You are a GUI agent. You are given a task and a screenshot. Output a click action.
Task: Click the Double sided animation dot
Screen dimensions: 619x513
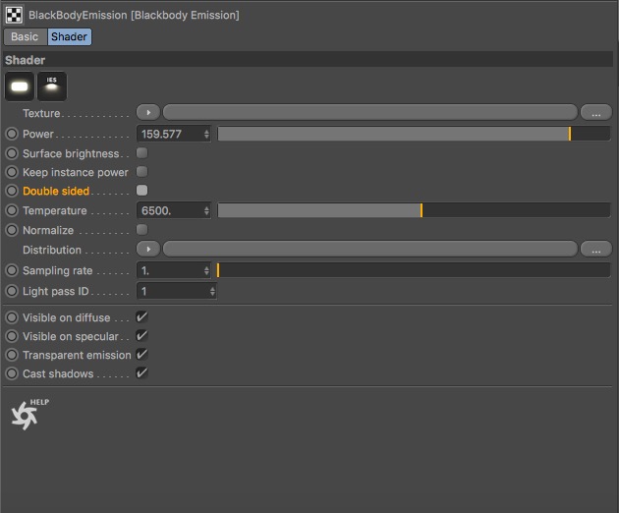click(12, 192)
